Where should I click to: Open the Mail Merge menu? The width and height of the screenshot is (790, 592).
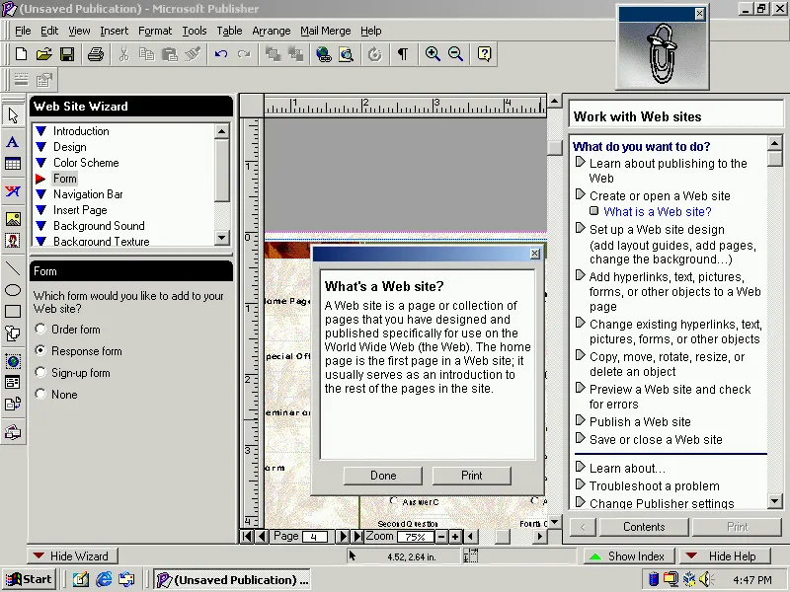tap(325, 31)
